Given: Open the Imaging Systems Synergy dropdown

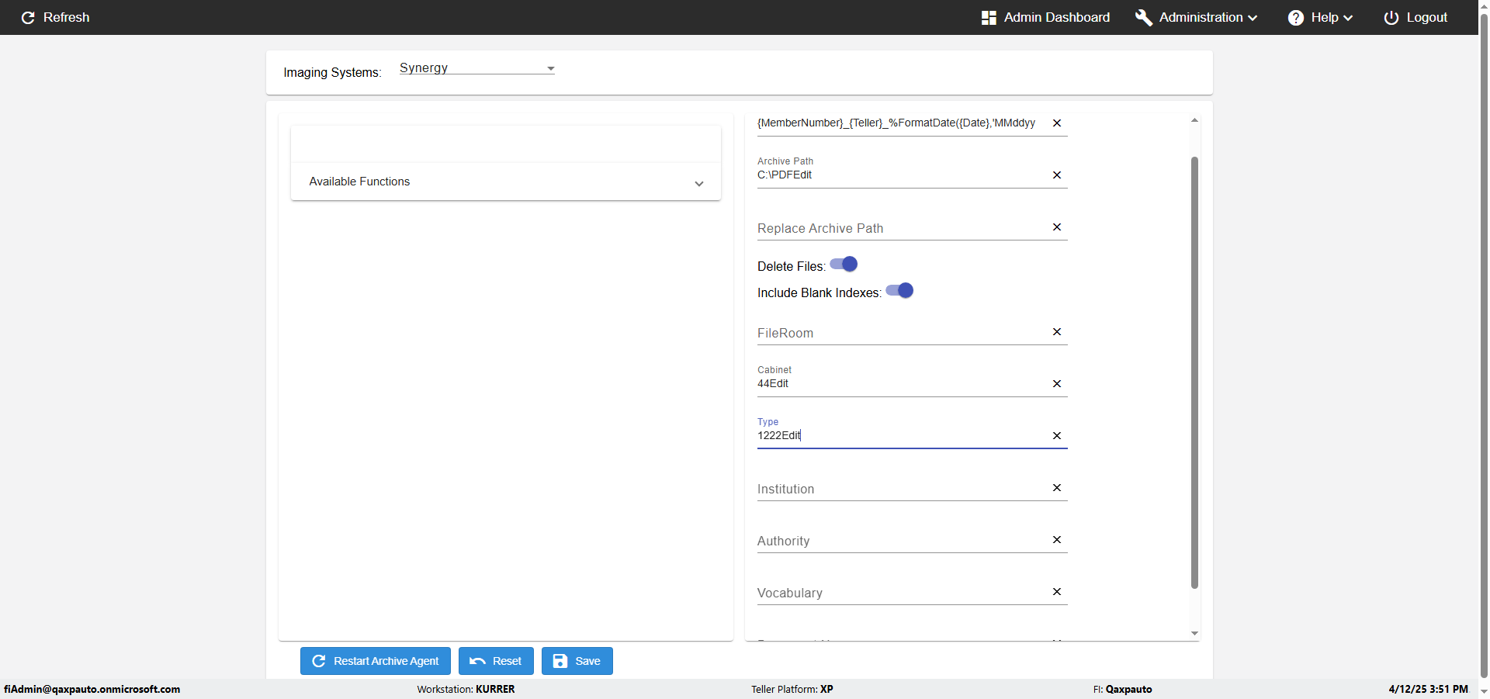Looking at the screenshot, I should [x=476, y=68].
